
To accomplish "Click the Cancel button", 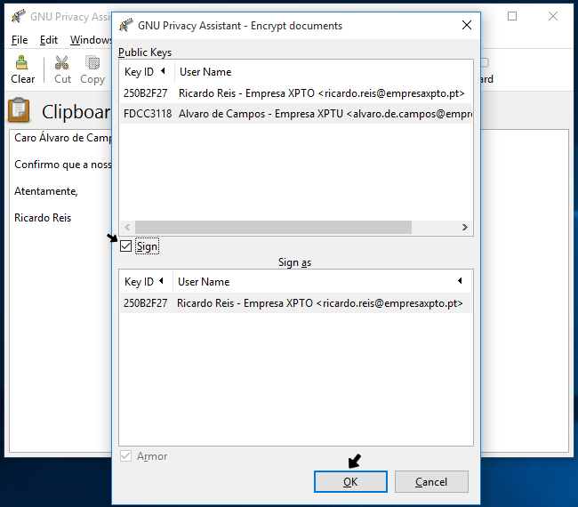I will (431, 481).
